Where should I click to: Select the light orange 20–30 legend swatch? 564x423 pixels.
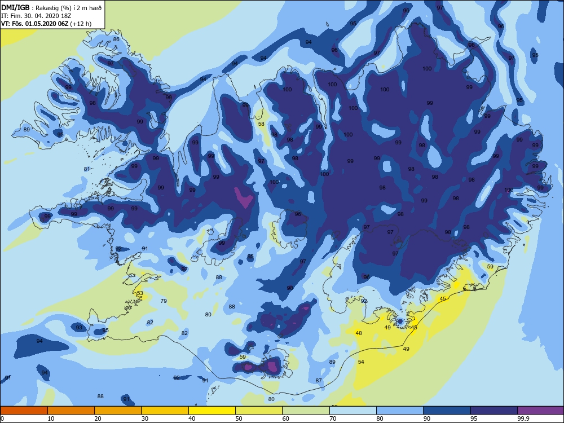(118, 411)
